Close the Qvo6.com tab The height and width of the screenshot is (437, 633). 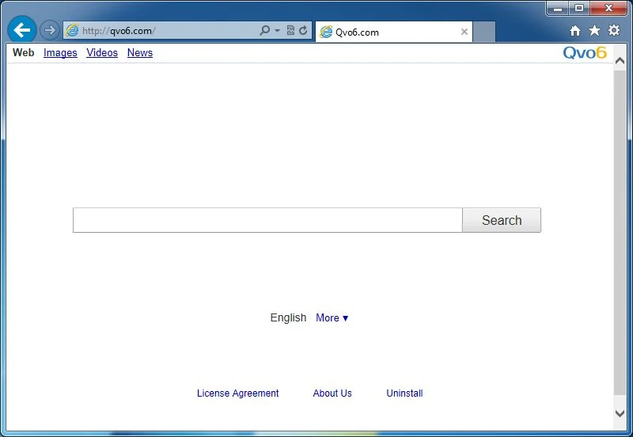[x=464, y=32]
